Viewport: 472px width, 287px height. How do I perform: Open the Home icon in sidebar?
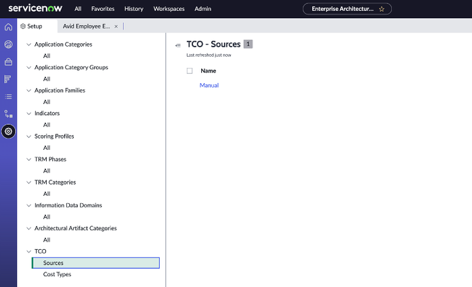(8, 27)
